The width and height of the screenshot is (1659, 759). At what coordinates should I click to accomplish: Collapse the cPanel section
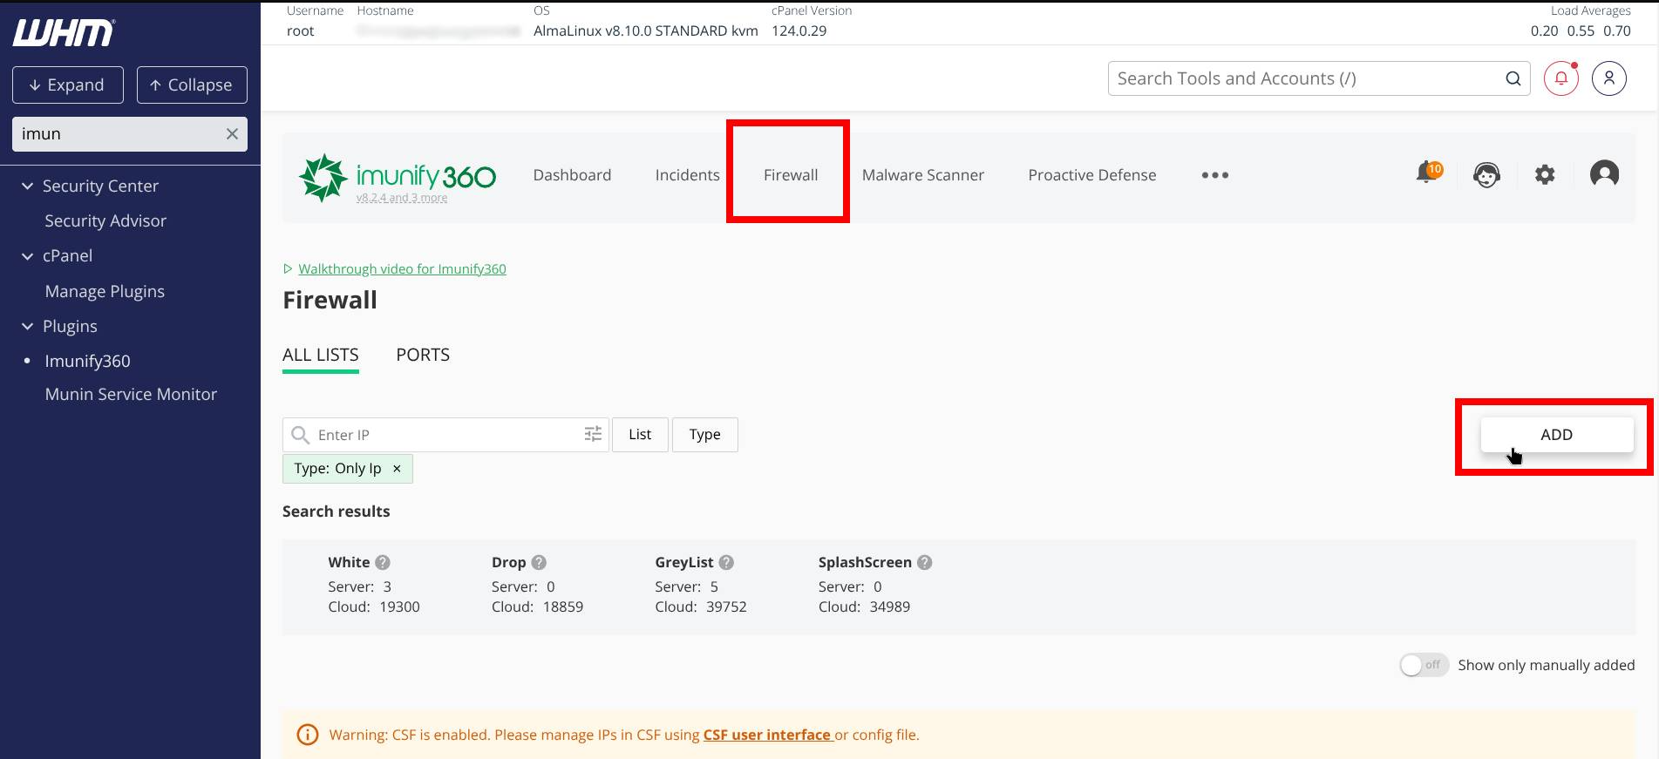pyautogui.click(x=28, y=256)
